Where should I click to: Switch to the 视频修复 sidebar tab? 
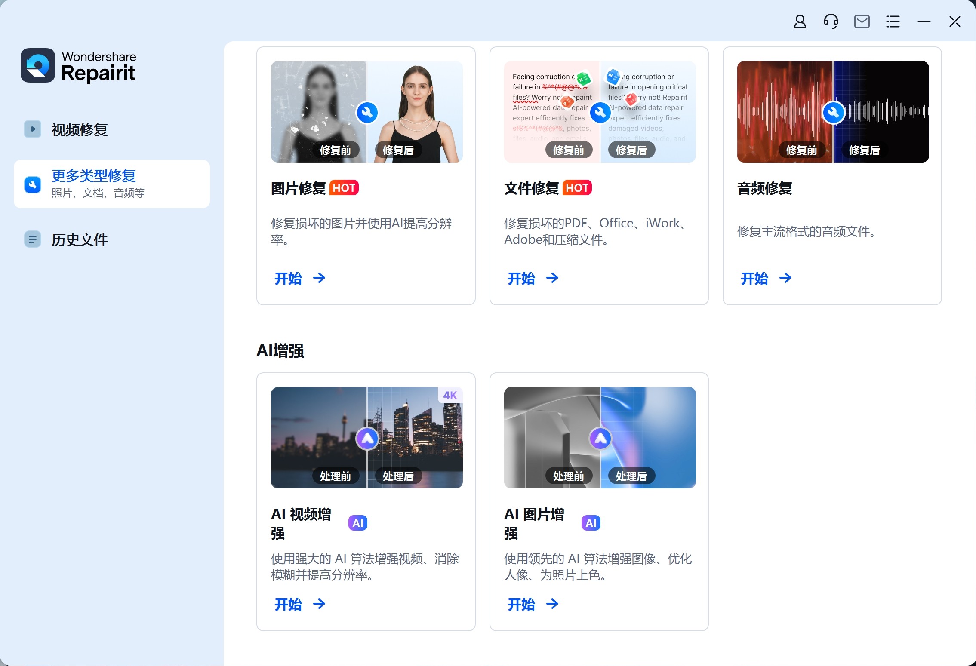(112, 129)
